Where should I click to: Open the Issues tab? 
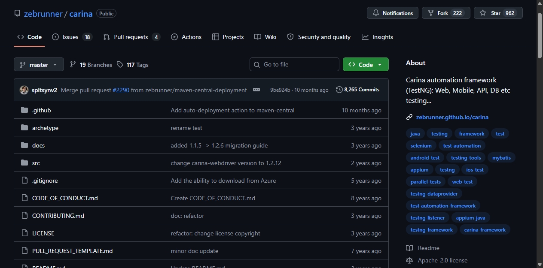click(x=72, y=37)
